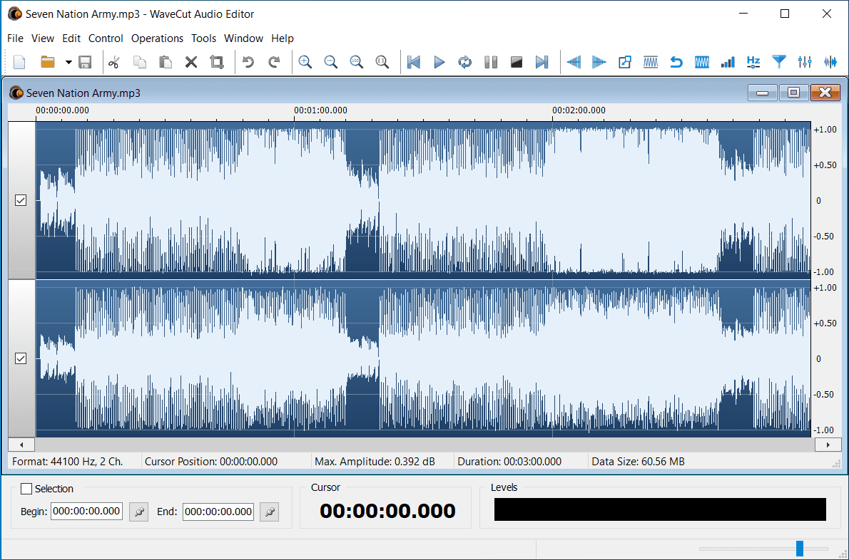Disable the top audio channel checkbox
This screenshot has width=849, height=560.
click(x=21, y=201)
